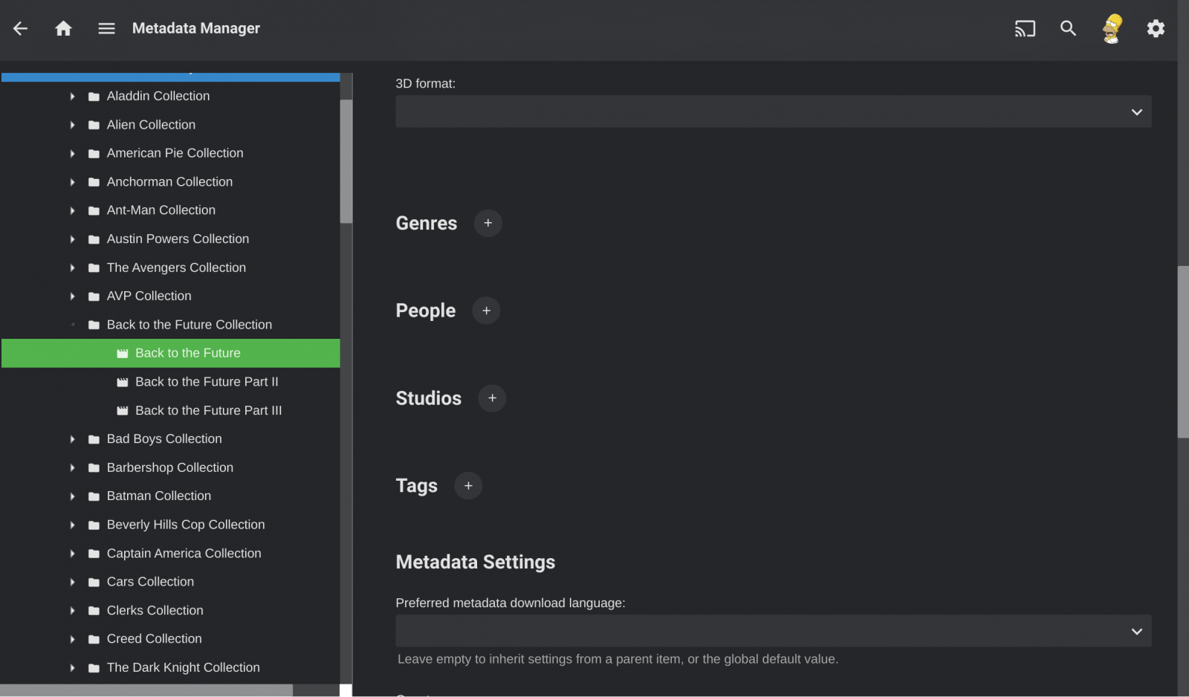Expand the Aladdin Collection tree node

72,96
